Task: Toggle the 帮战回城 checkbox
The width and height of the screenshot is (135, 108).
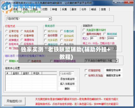Action: coord(105,34)
